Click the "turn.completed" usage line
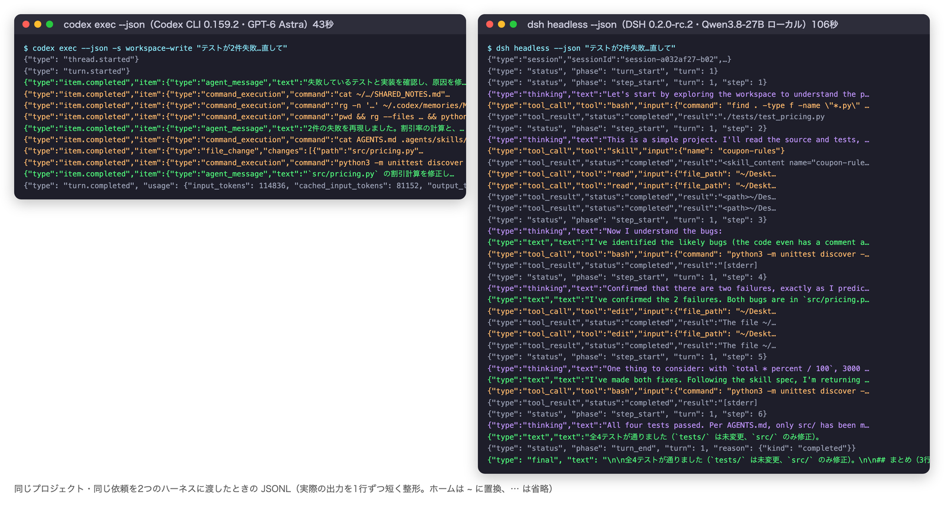 pos(245,185)
